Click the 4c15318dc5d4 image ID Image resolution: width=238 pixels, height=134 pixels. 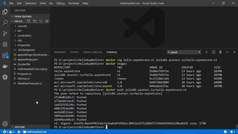(x=159, y=79)
